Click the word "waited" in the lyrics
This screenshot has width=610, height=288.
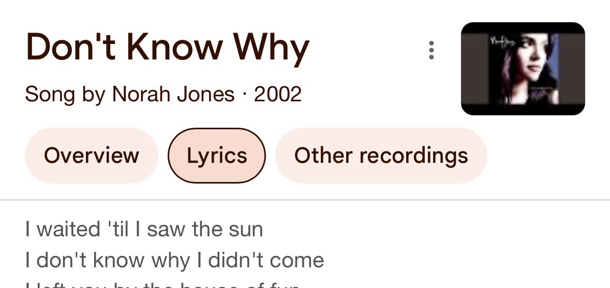[x=68, y=229]
